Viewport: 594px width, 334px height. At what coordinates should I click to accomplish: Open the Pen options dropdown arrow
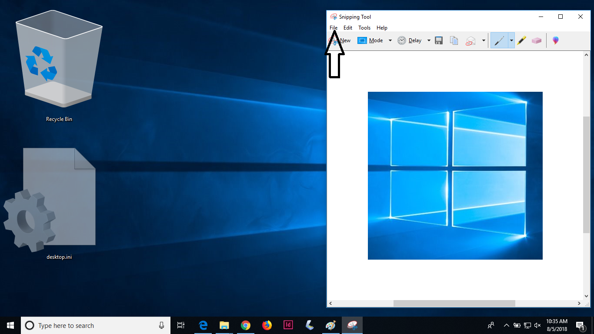(511, 40)
